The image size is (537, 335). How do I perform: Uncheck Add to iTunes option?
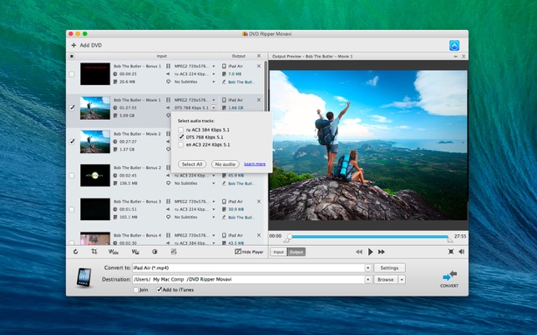(x=160, y=290)
